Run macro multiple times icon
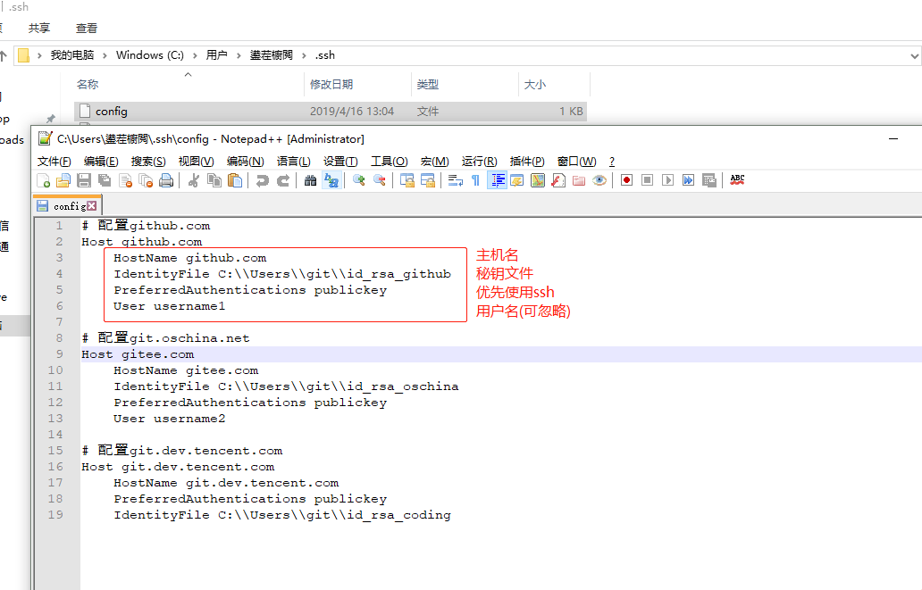This screenshot has height=590, width=922. pos(689,180)
